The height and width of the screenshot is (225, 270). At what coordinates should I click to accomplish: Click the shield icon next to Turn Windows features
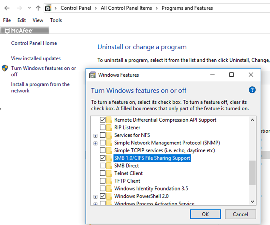(x=5, y=68)
